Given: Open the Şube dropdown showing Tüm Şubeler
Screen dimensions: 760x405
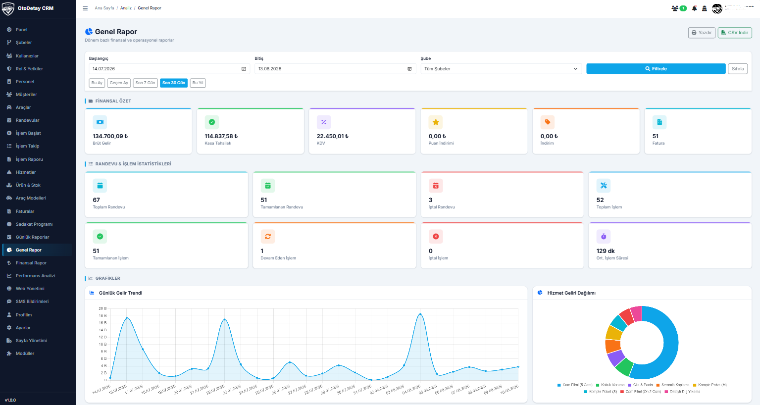Looking at the screenshot, I should (501, 69).
